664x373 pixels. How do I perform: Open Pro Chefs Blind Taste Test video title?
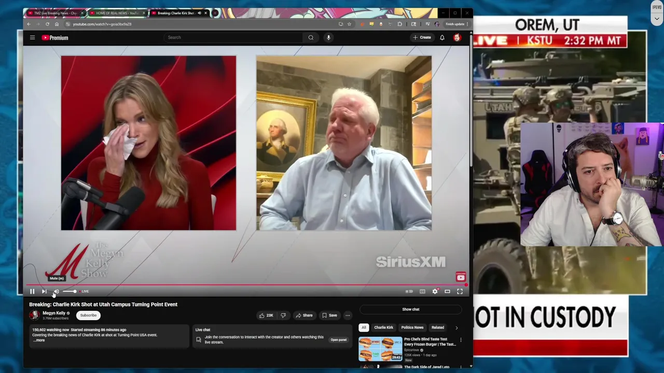pyautogui.click(x=430, y=341)
